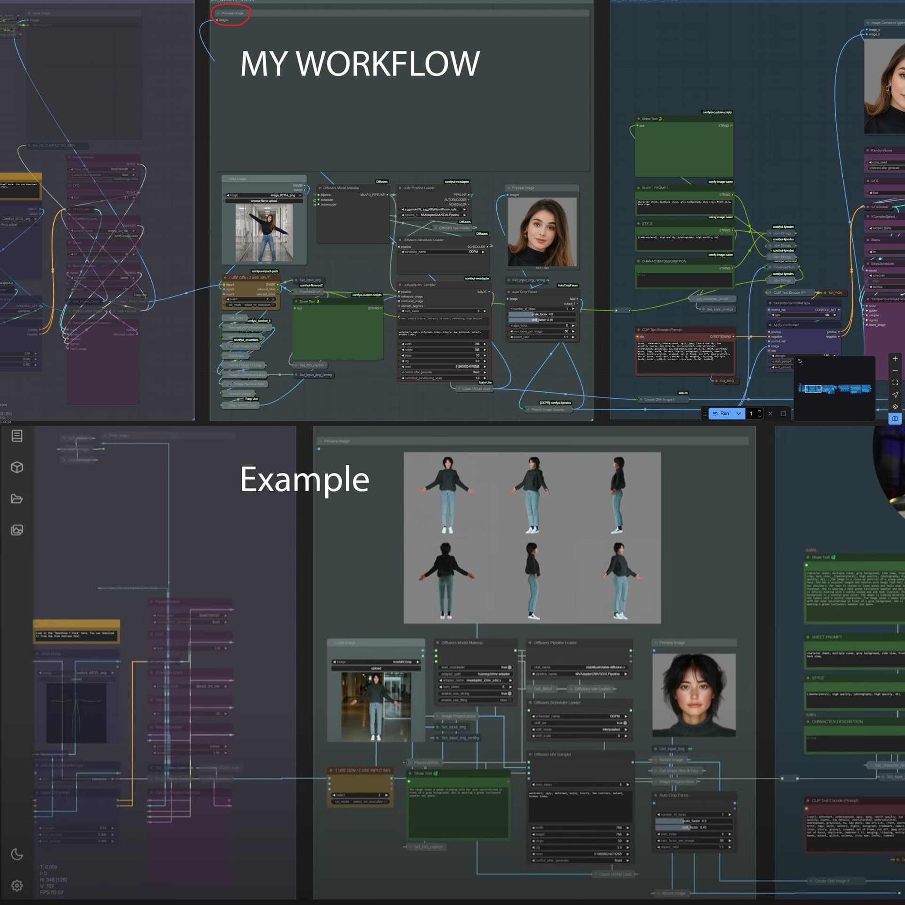The width and height of the screenshot is (905, 905).
Task: Adjust the scale_factor slider in Example Auto Crop Faces
Action: [693, 821]
